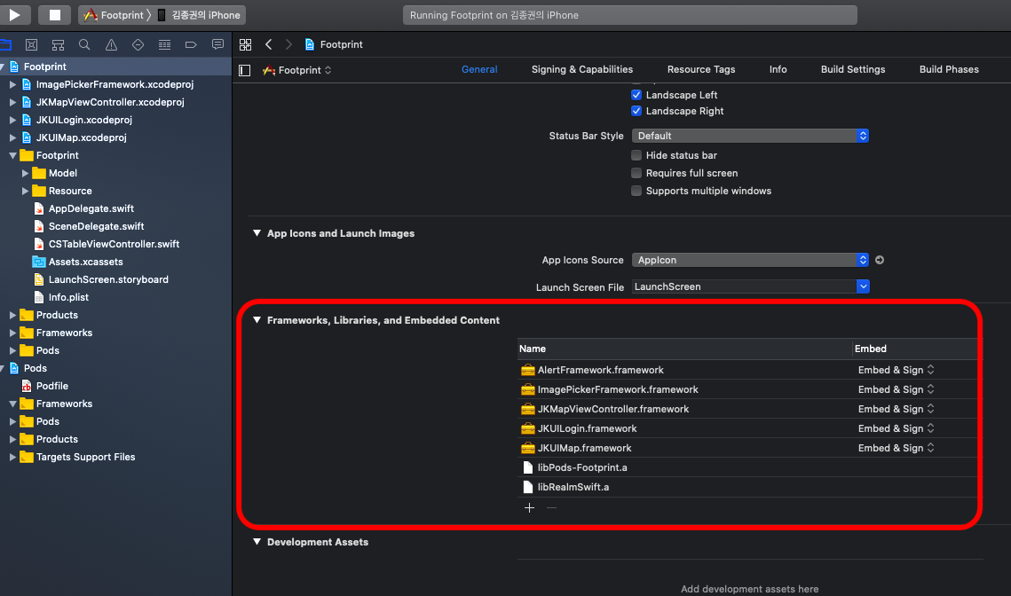This screenshot has width=1011, height=596.
Task: Open the find navigator magnifier icon
Action: coord(84,44)
